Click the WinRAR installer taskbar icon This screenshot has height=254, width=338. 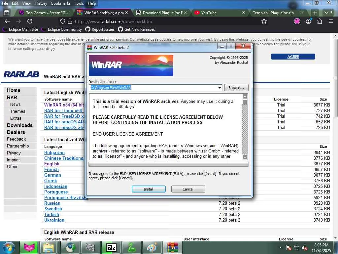pos(173,247)
